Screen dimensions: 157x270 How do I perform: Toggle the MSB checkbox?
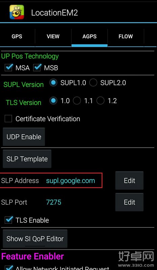point(37,68)
